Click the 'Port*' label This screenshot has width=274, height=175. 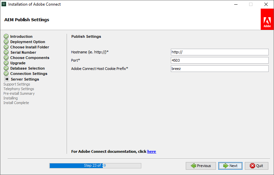click(76, 60)
